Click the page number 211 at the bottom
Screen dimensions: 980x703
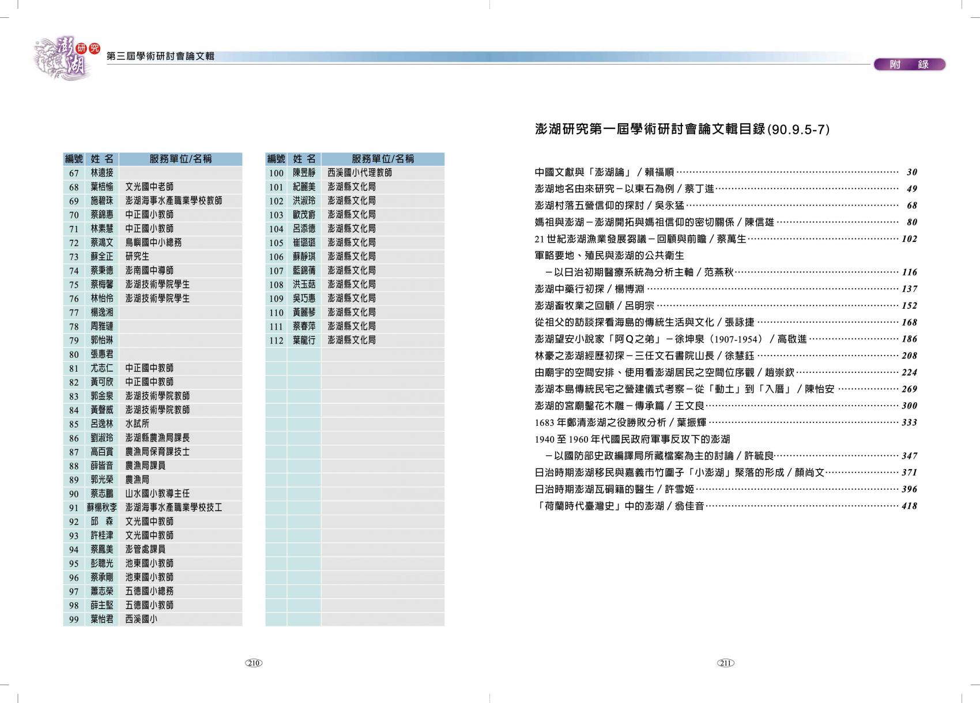pos(725,663)
